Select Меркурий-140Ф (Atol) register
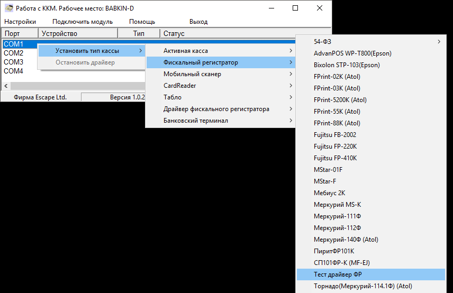 [x=371, y=240]
